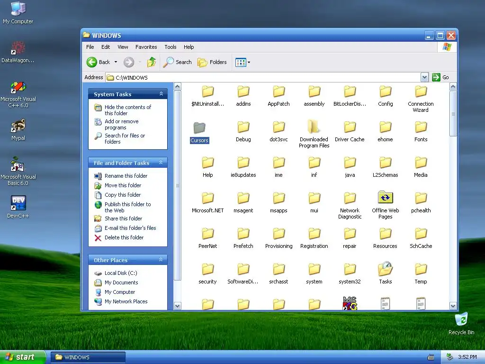Open My Computer link in Other Places

(x=120, y=292)
